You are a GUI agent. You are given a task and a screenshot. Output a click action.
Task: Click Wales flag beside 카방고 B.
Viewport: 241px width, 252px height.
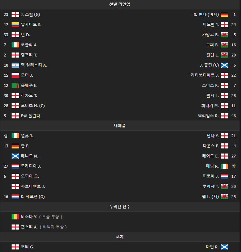click(224, 35)
